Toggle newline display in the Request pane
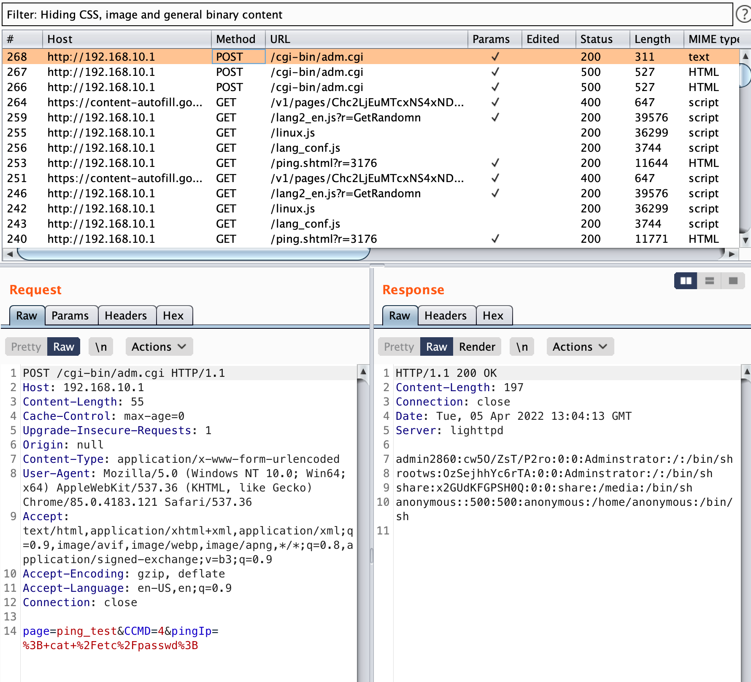751x682 pixels. pyautogui.click(x=101, y=346)
